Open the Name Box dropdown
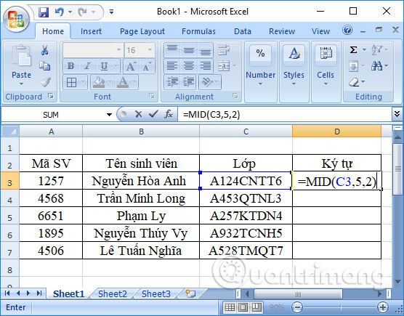The width and height of the screenshot is (404, 316). point(109,115)
